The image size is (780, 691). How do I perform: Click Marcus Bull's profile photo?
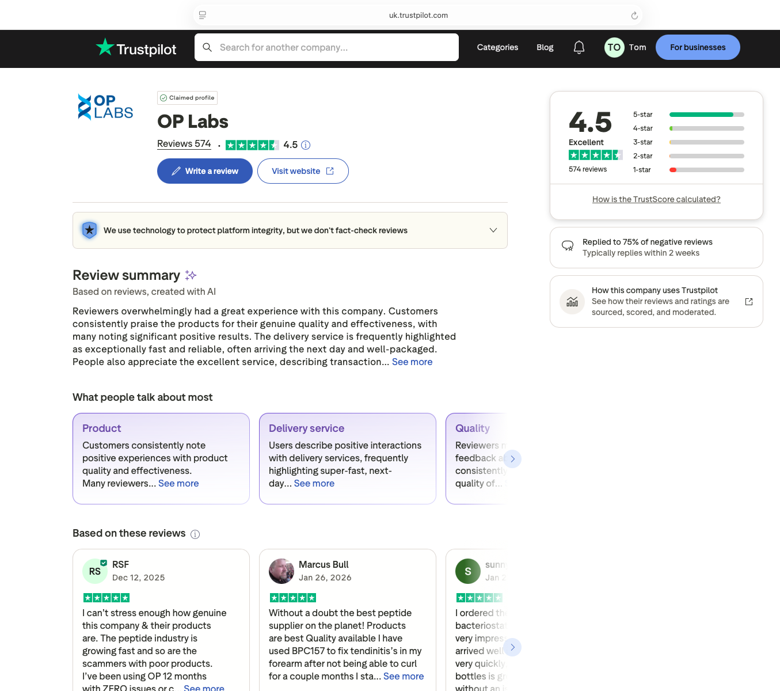tap(281, 571)
